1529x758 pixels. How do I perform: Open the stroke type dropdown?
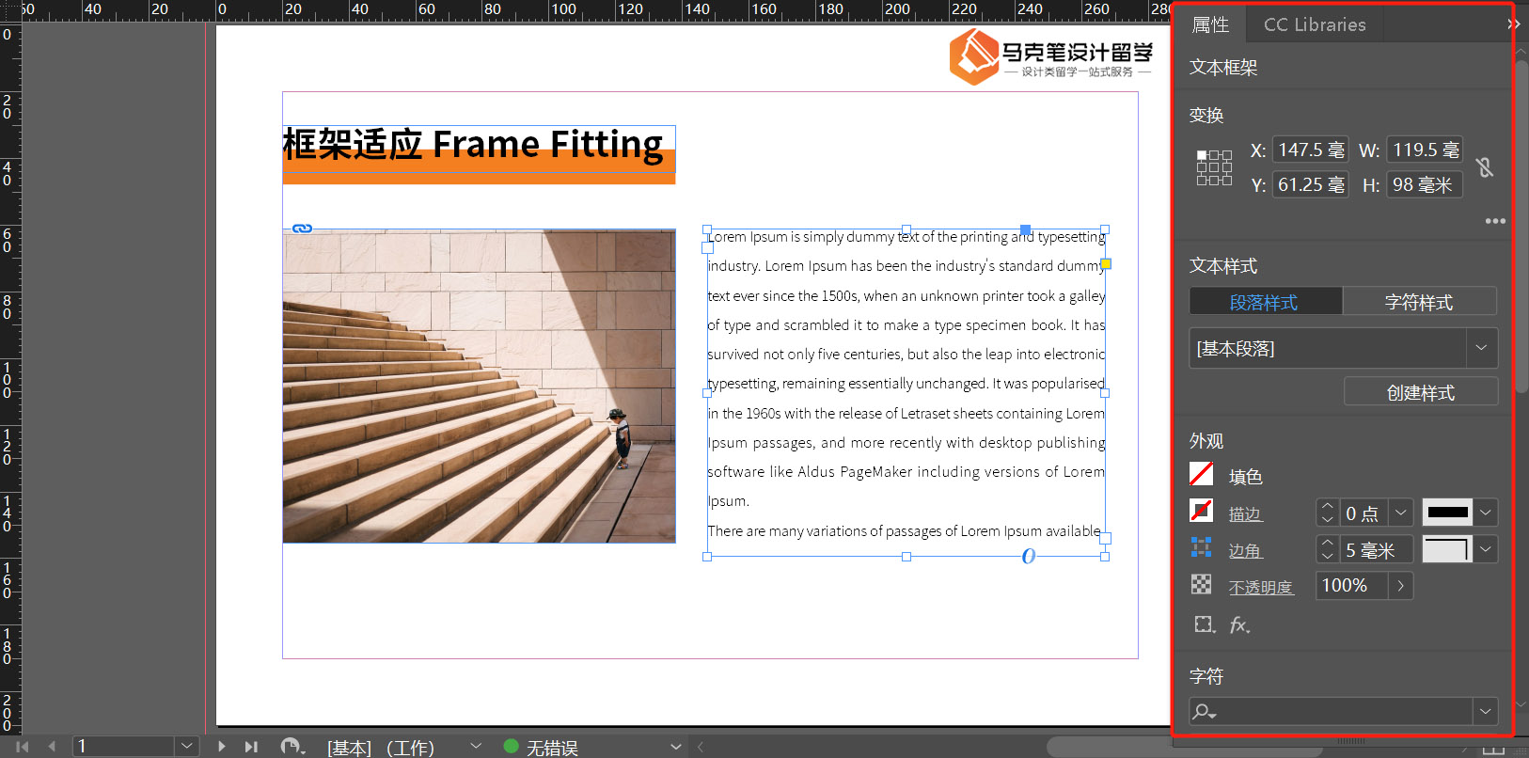(1486, 513)
